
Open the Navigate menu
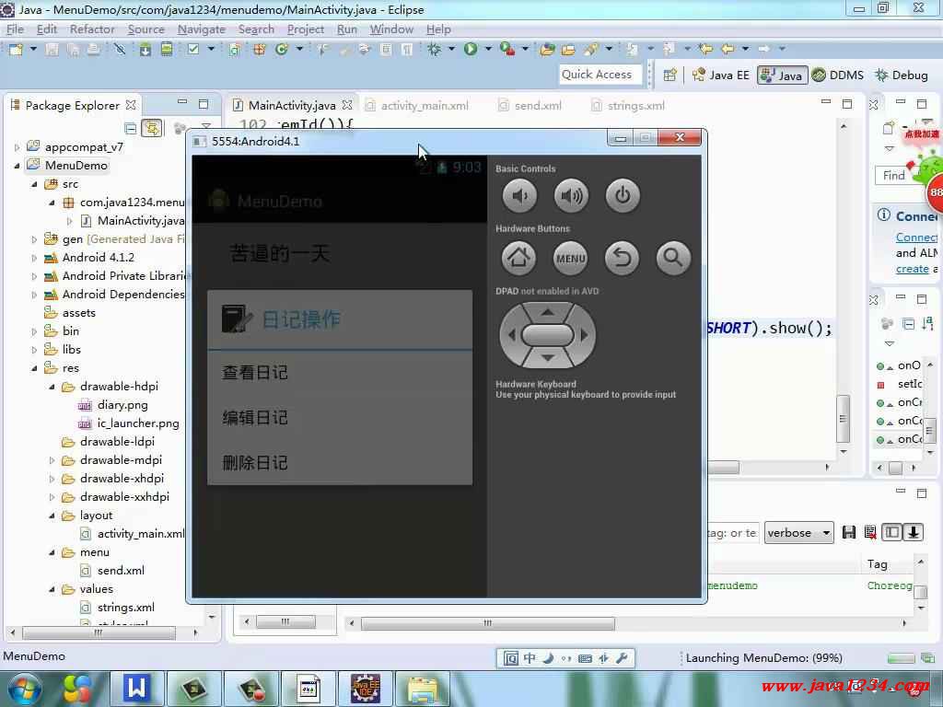coord(202,29)
